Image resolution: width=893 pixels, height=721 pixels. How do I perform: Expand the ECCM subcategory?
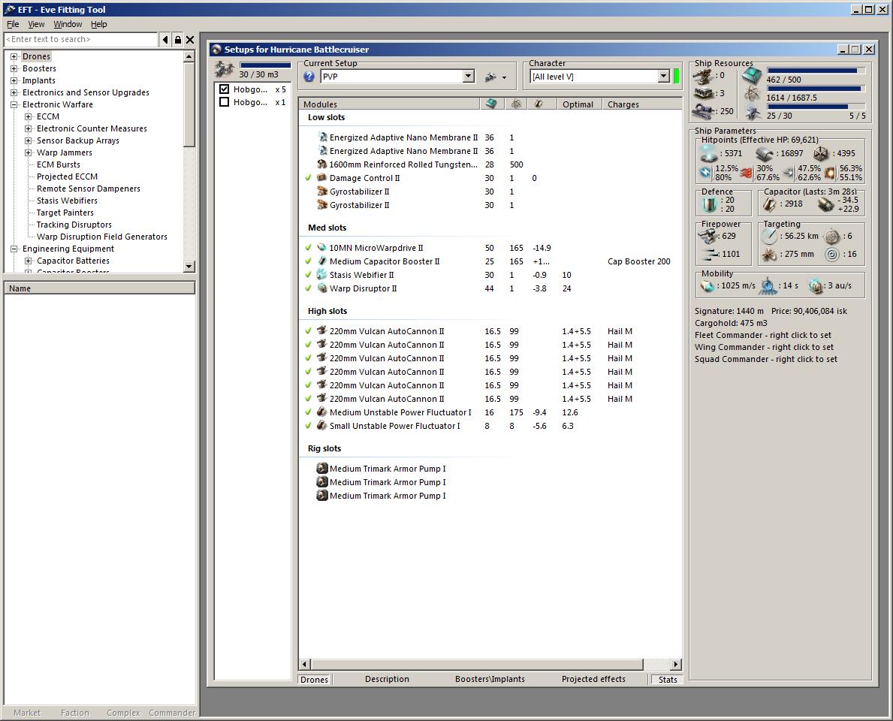pos(28,116)
